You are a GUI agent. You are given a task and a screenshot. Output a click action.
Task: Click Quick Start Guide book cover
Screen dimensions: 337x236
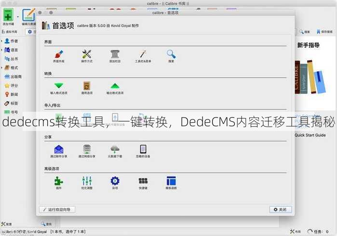click(x=310, y=78)
